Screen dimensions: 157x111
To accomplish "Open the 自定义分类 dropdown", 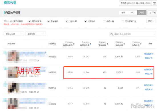I will [14, 34].
